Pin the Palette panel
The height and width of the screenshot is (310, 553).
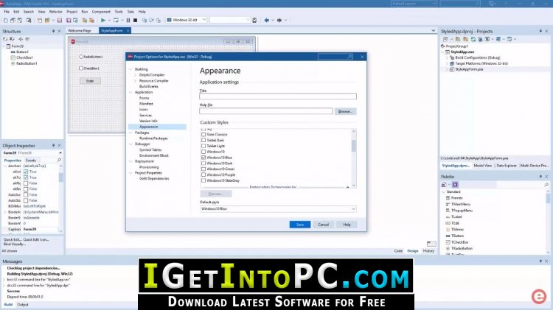click(540, 177)
